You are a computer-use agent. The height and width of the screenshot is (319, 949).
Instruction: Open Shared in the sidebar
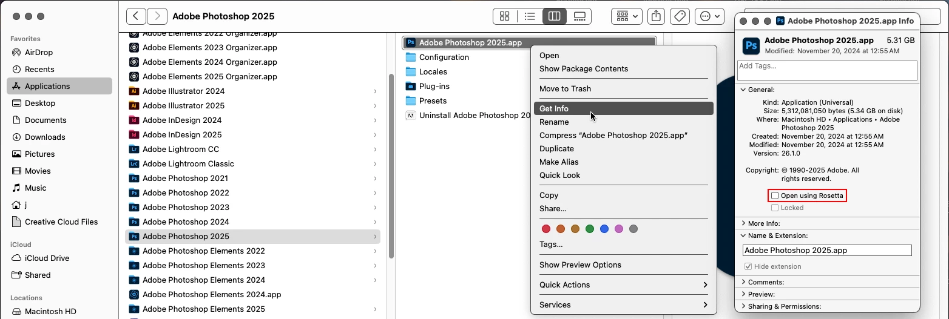(59, 275)
